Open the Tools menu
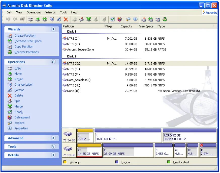This screenshot has height=173, width=220. tap(64, 12)
